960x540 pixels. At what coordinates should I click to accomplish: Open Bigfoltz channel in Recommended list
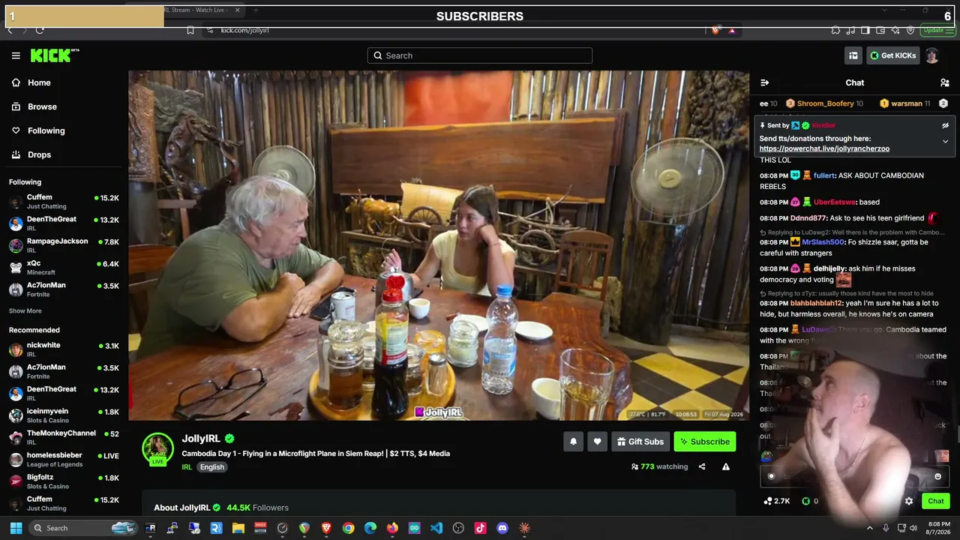pos(64,481)
